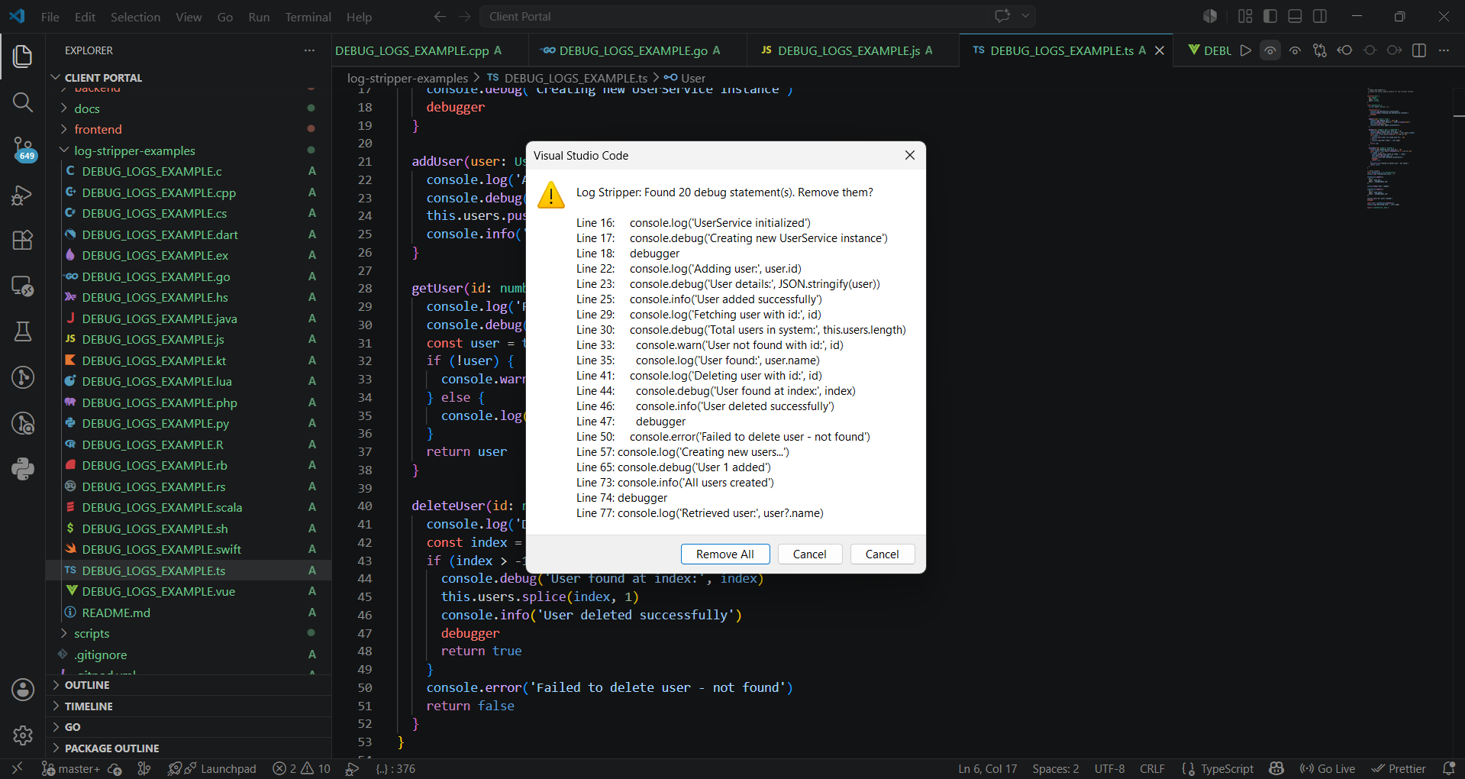Open the Extensions view
1465x779 pixels.
tap(23, 241)
